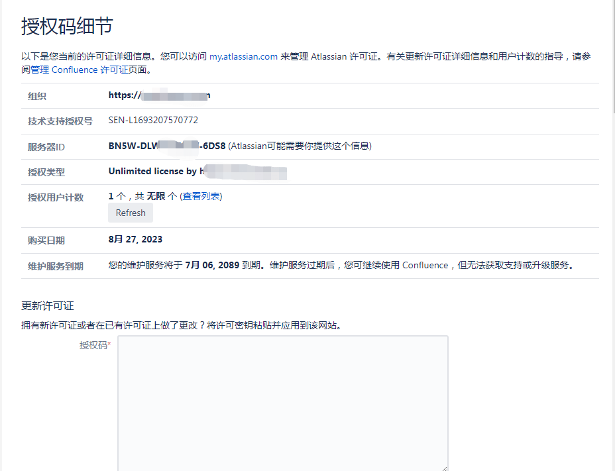Click the 购买日期 row label
The width and height of the screenshot is (615, 471).
coord(46,240)
